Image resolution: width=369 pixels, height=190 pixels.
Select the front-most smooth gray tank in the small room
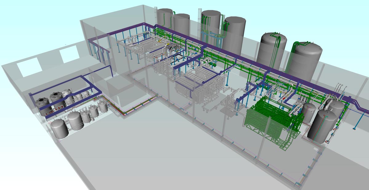[x=59, y=129]
